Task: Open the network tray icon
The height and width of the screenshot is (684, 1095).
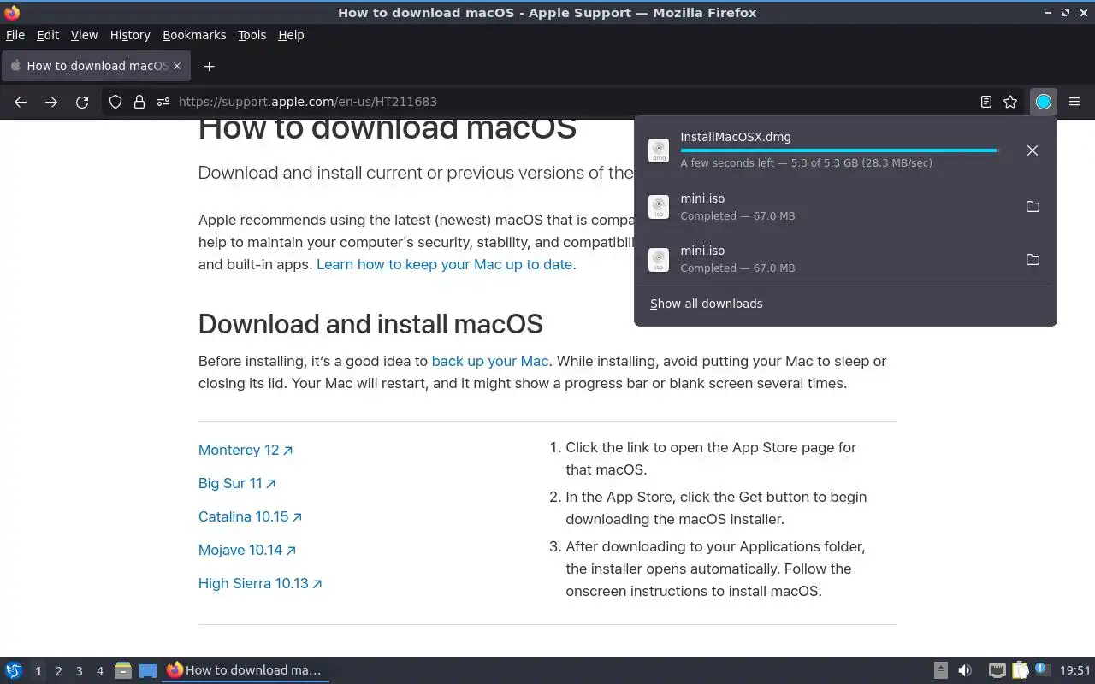Action: (x=997, y=671)
